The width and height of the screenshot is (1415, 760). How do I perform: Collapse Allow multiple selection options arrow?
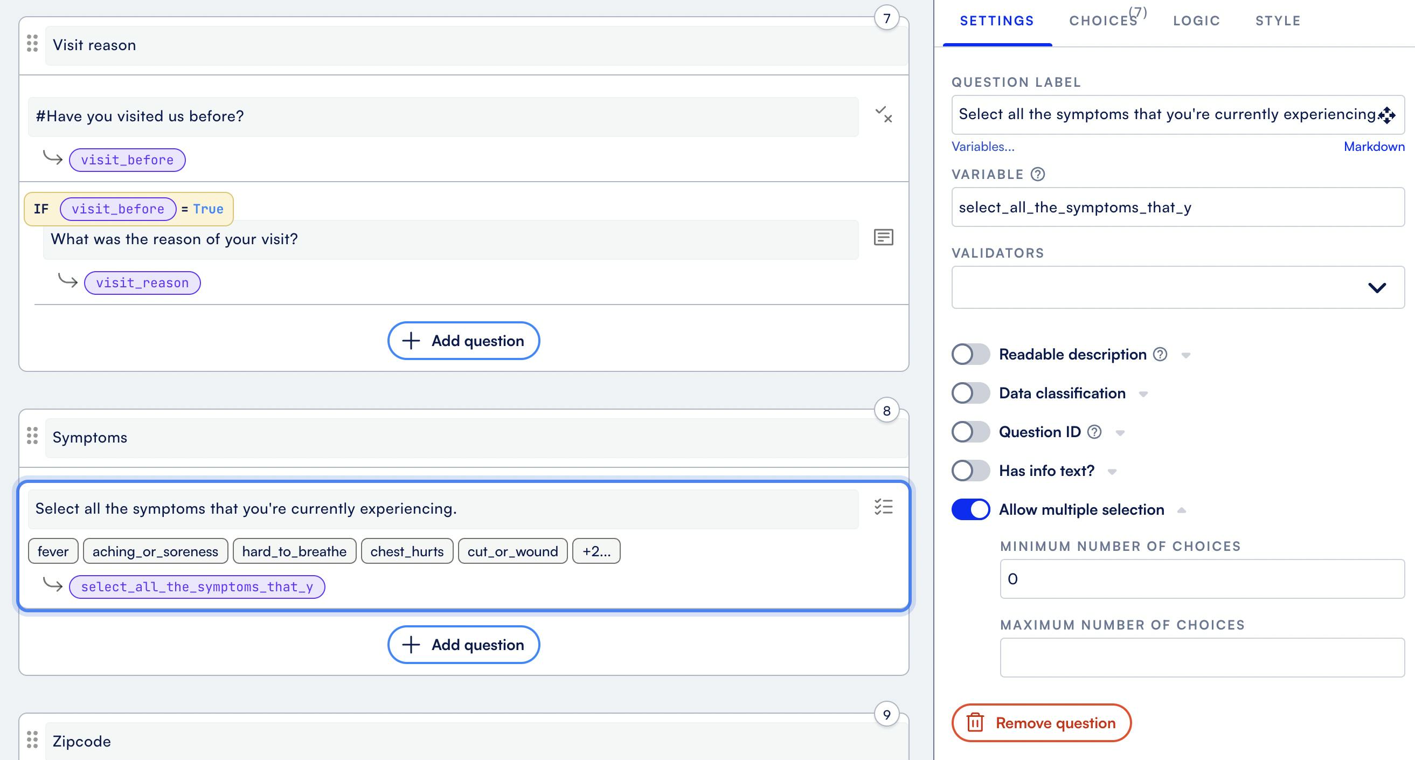tap(1182, 510)
